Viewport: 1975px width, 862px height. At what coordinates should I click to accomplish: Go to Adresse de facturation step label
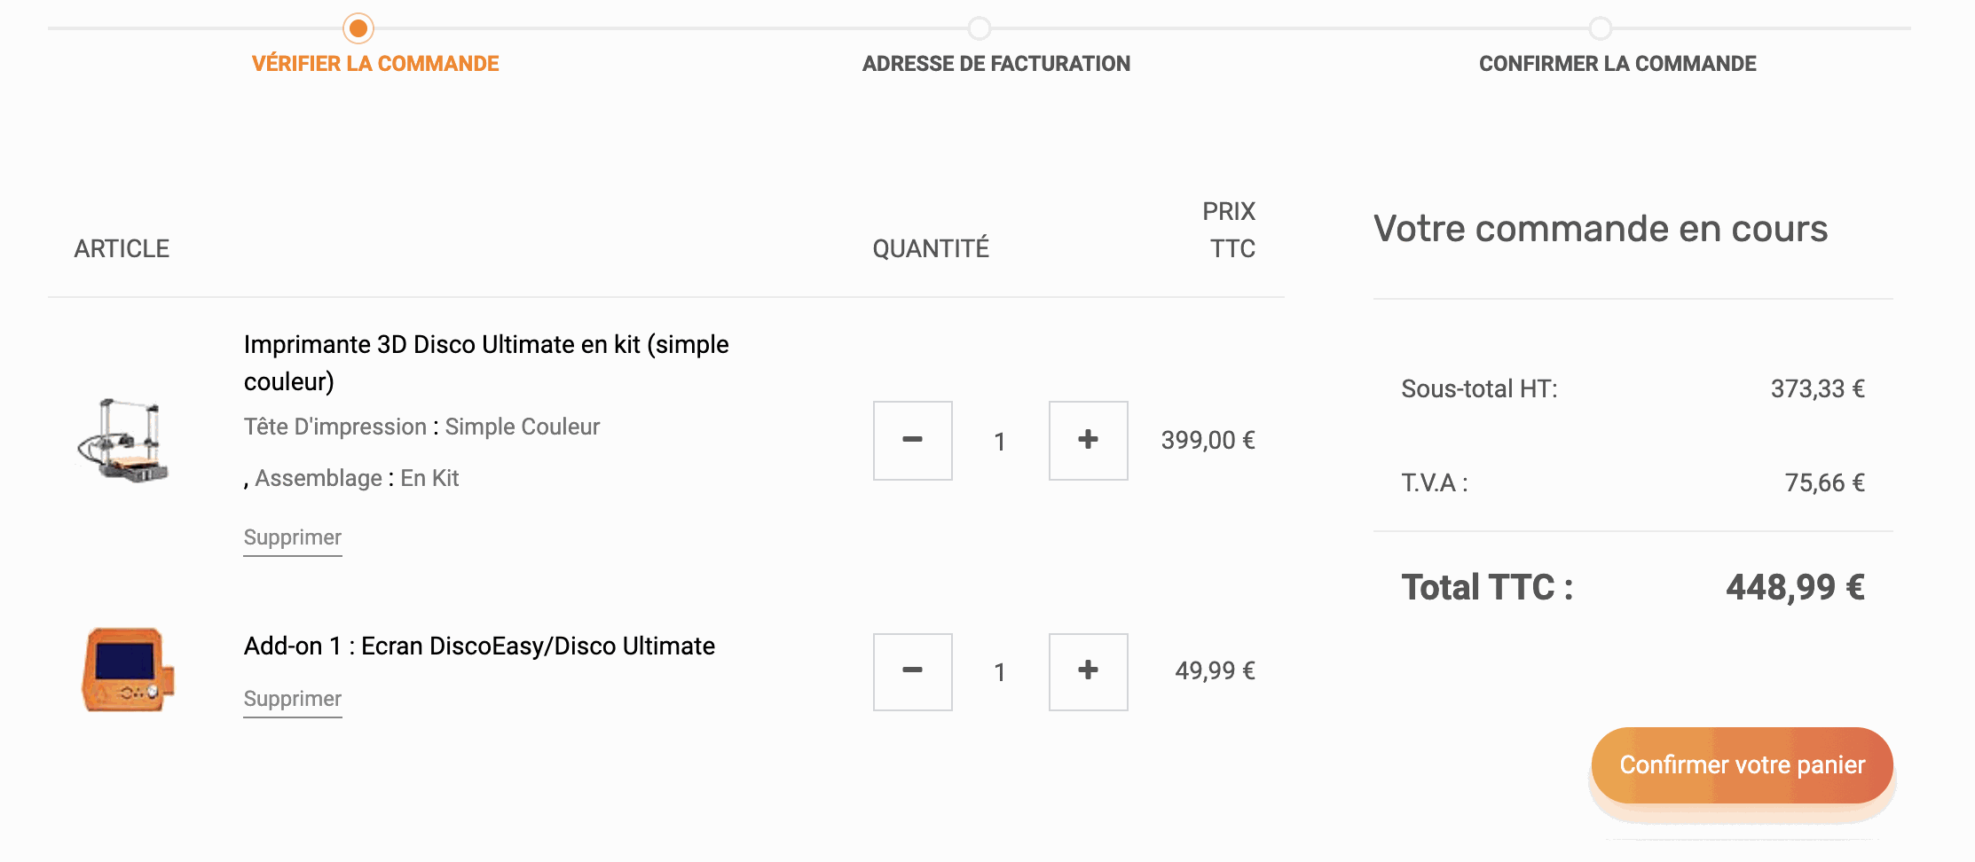pyautogui.click(x=996, y=64)
